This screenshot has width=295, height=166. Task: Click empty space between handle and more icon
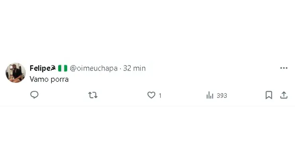click(x=211, y=68)
